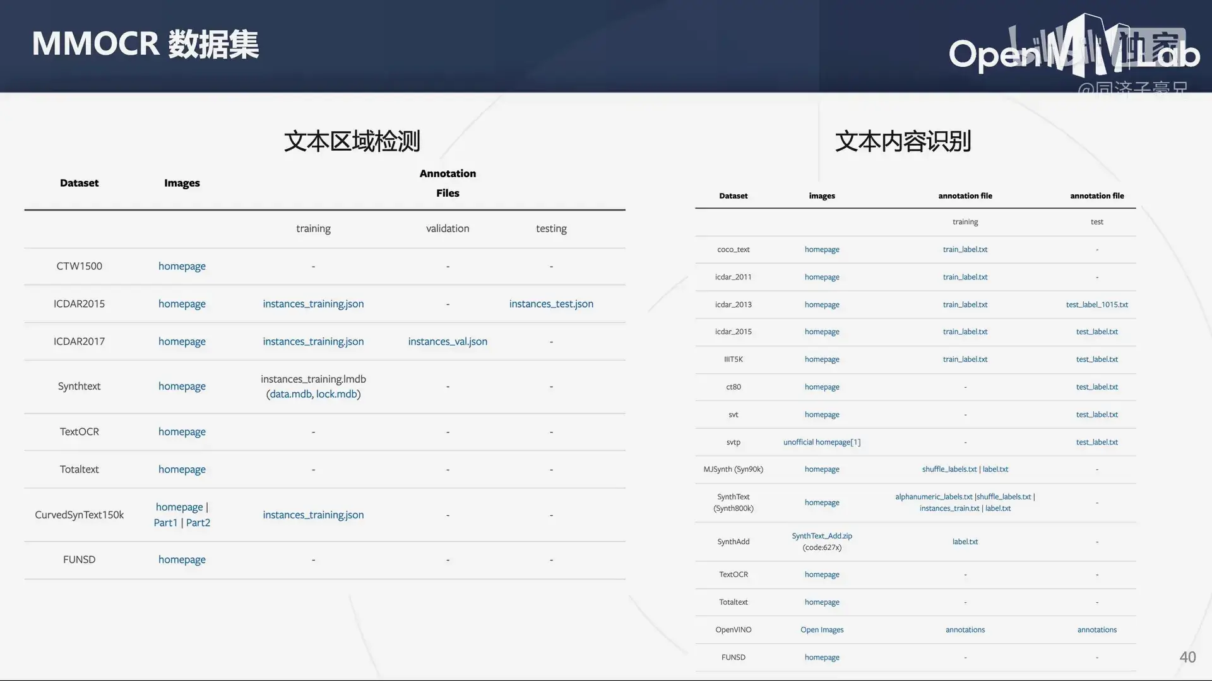Open the icdar_2013 homepage link

point(822,305)
